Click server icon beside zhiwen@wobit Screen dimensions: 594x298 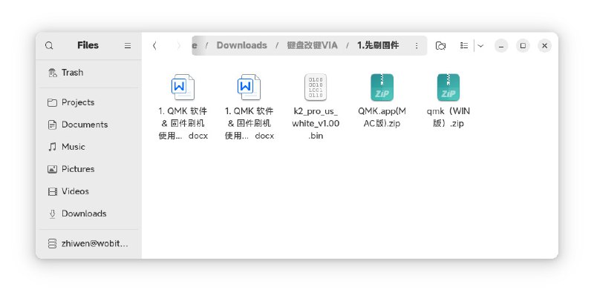pyautogui.click(x=52, y=244)
